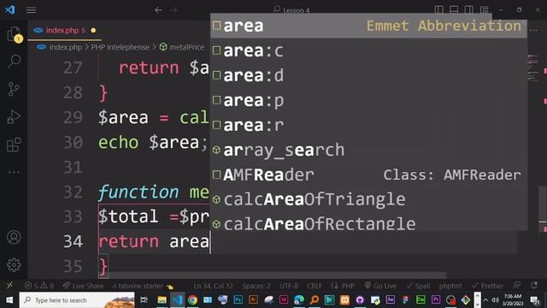547x308 pixels.
Task: Click Ln 34, Col 12 cursor position
Action: pos(213,286)
